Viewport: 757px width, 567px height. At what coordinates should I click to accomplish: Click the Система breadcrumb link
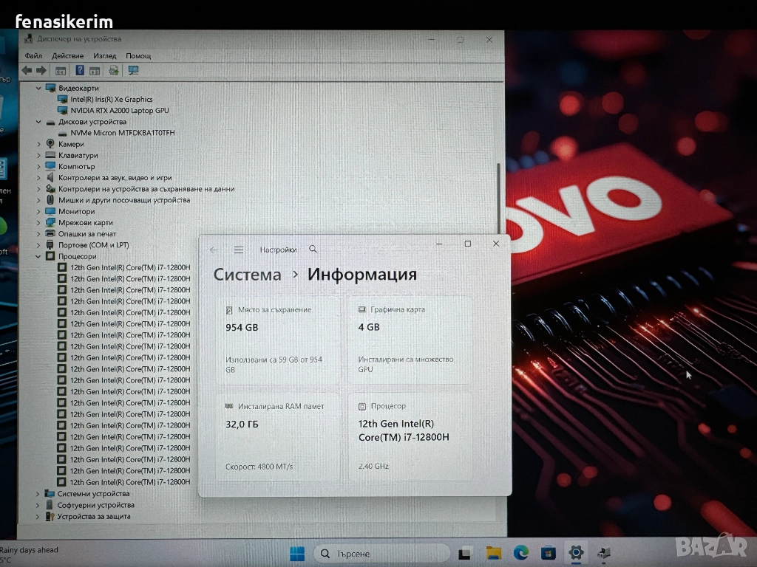point(248,275)
